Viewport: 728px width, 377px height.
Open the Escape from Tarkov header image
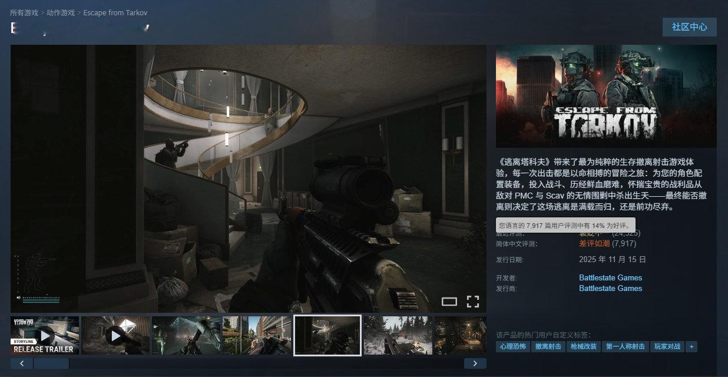click(606, 96)
